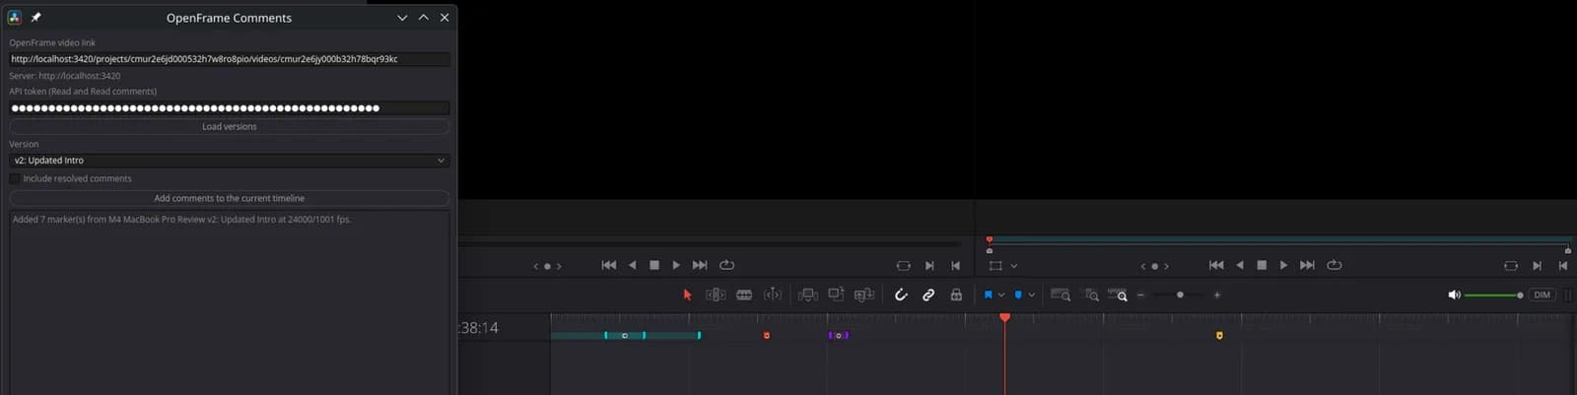Viewport: 1577px width, 395px height.
Task: Click the Overwrite Clip icon
Action: (x=836, y=295)
